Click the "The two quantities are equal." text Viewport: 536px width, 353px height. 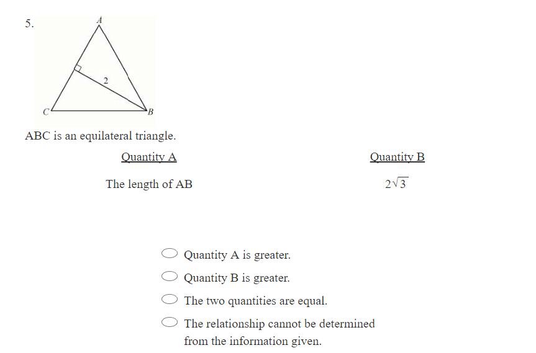click(x=255, y=301)
